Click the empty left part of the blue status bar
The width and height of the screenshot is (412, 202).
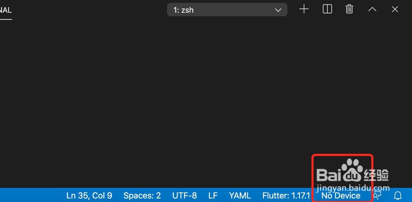pos(28,195)
